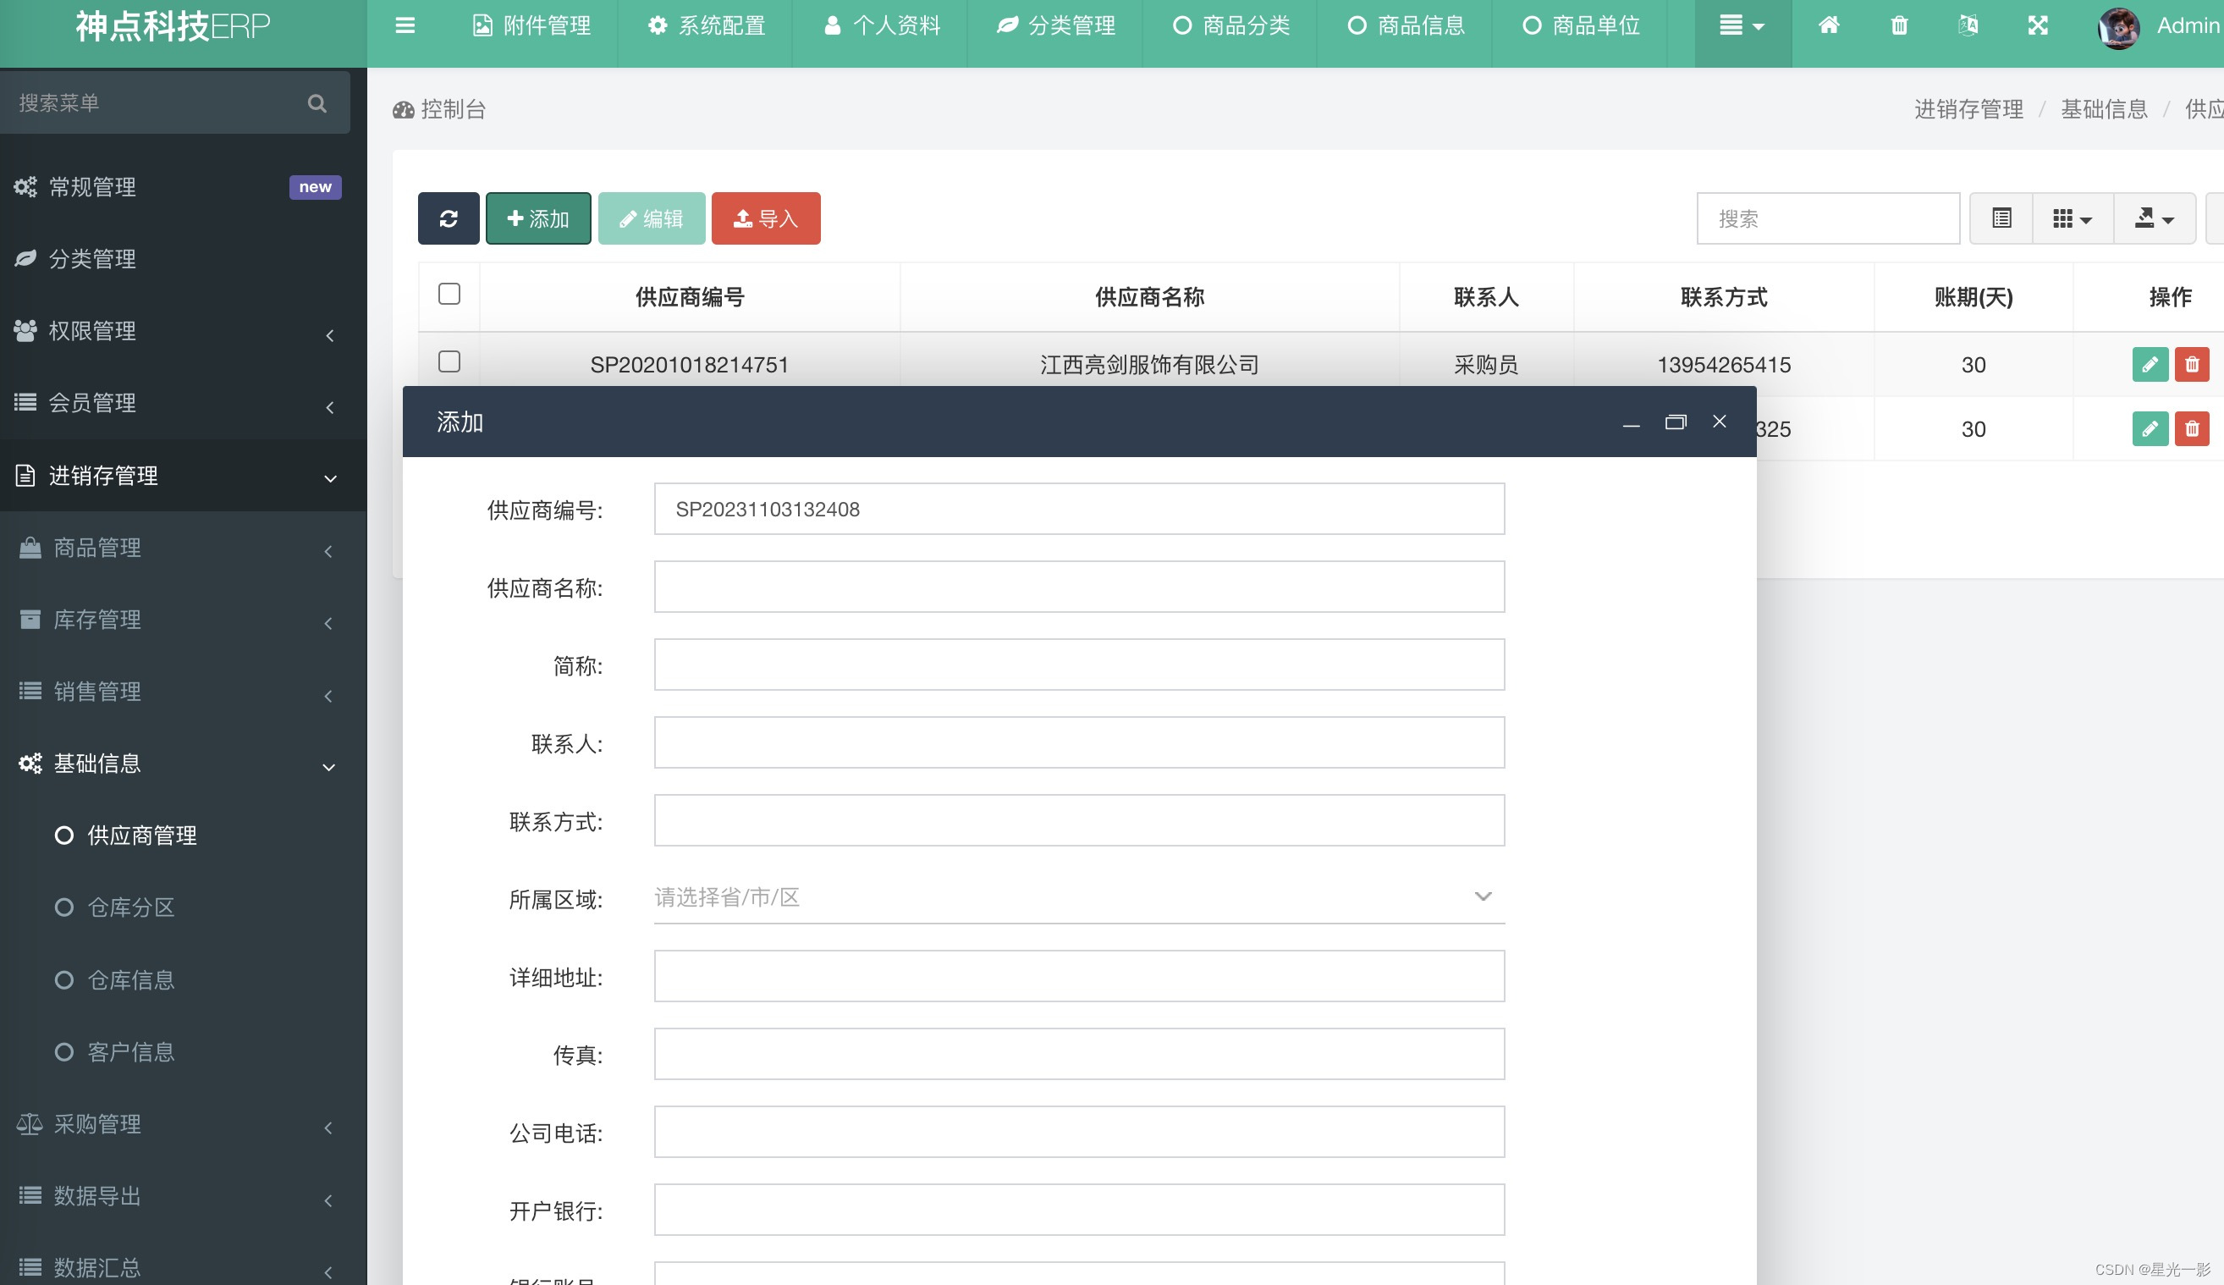Click the green 添加 button
Screen dimensions: 2224x1285
pos(538,218)
